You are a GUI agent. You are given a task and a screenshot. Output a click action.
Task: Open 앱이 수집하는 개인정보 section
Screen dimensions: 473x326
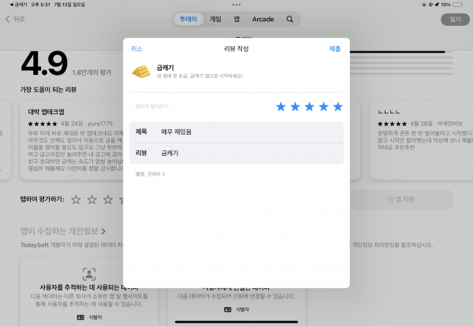point(63,231)
